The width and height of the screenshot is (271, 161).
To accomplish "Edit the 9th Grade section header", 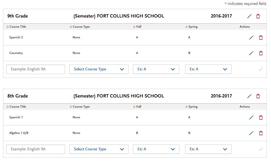I will (249, 16).
